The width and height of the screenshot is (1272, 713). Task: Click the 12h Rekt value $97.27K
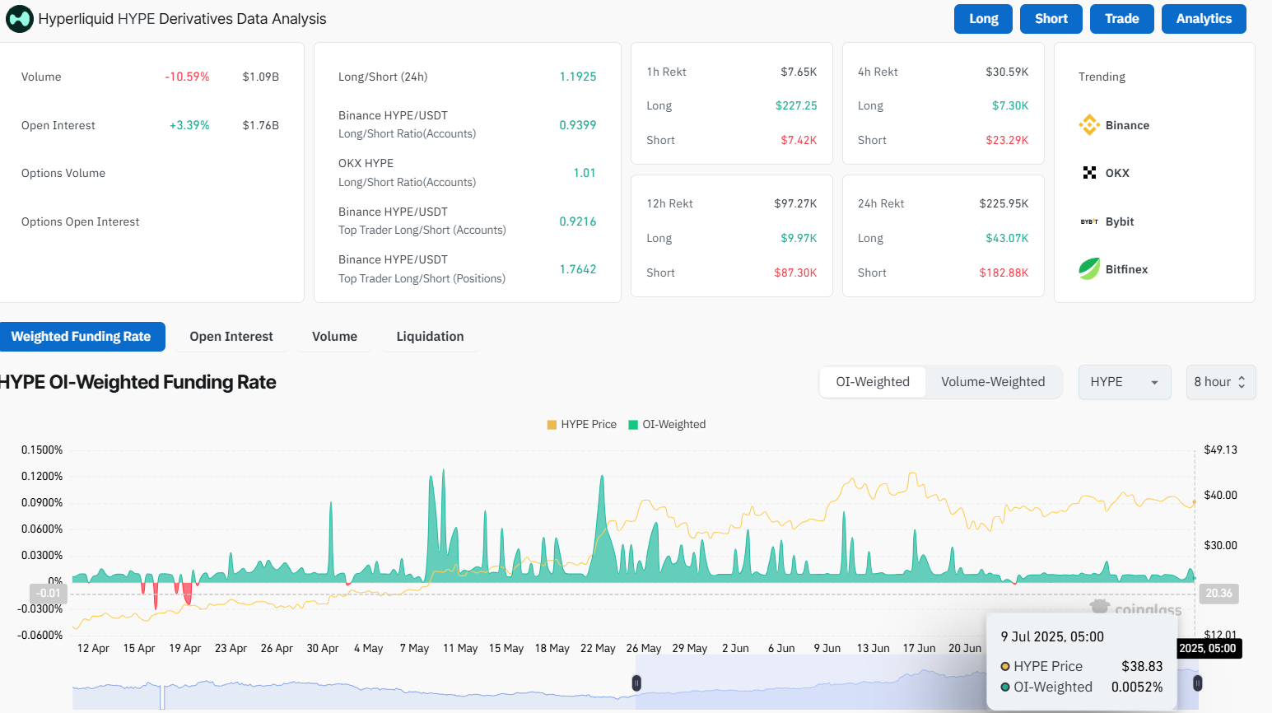(795, 203)
